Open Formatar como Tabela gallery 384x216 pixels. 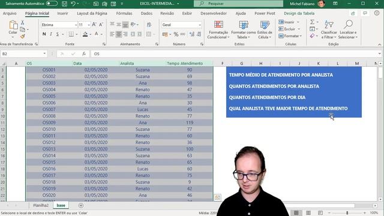point(244,29)
